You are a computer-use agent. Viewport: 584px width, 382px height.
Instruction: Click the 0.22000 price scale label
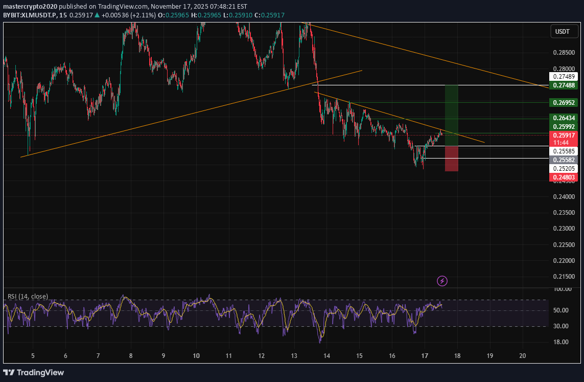point(563,261)
